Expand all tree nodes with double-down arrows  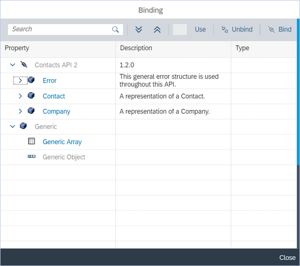[x=139, y=29]
